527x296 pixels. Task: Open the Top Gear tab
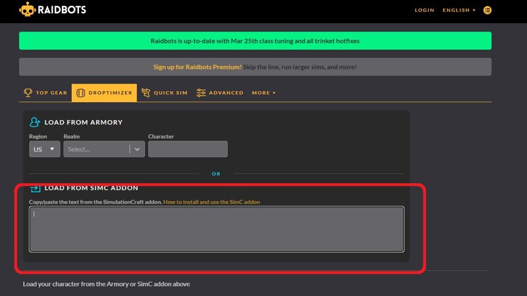point(45,92)
